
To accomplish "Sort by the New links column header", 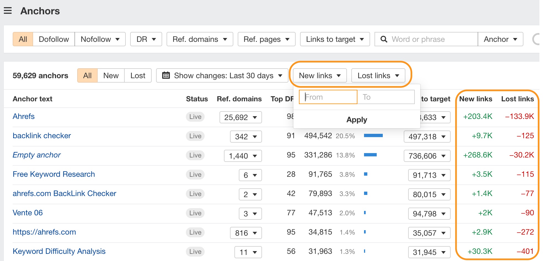I will (x=475, y=99).
